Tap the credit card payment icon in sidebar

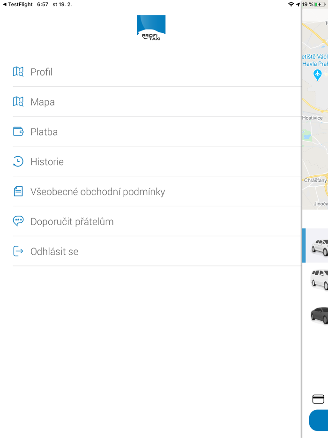pos(317,399)
